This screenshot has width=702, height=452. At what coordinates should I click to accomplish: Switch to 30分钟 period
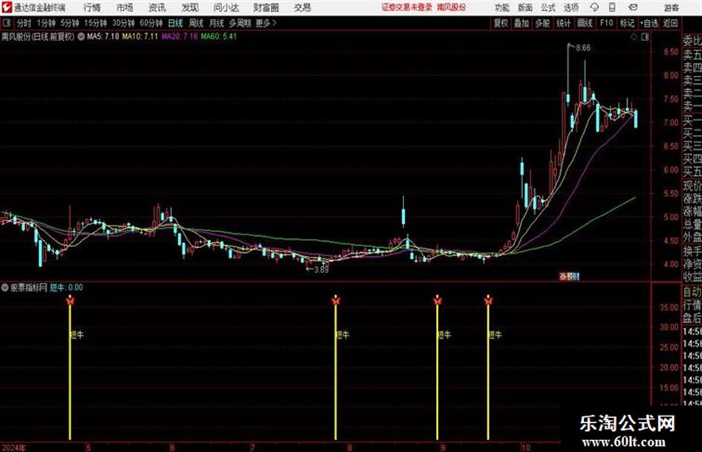[123, 23]
